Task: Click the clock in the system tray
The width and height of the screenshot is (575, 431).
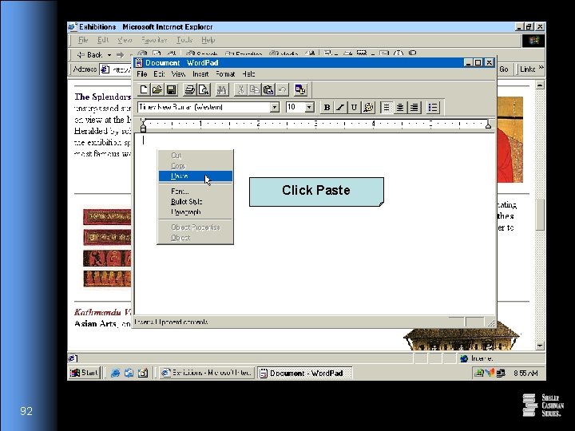Action: [525, 373]
